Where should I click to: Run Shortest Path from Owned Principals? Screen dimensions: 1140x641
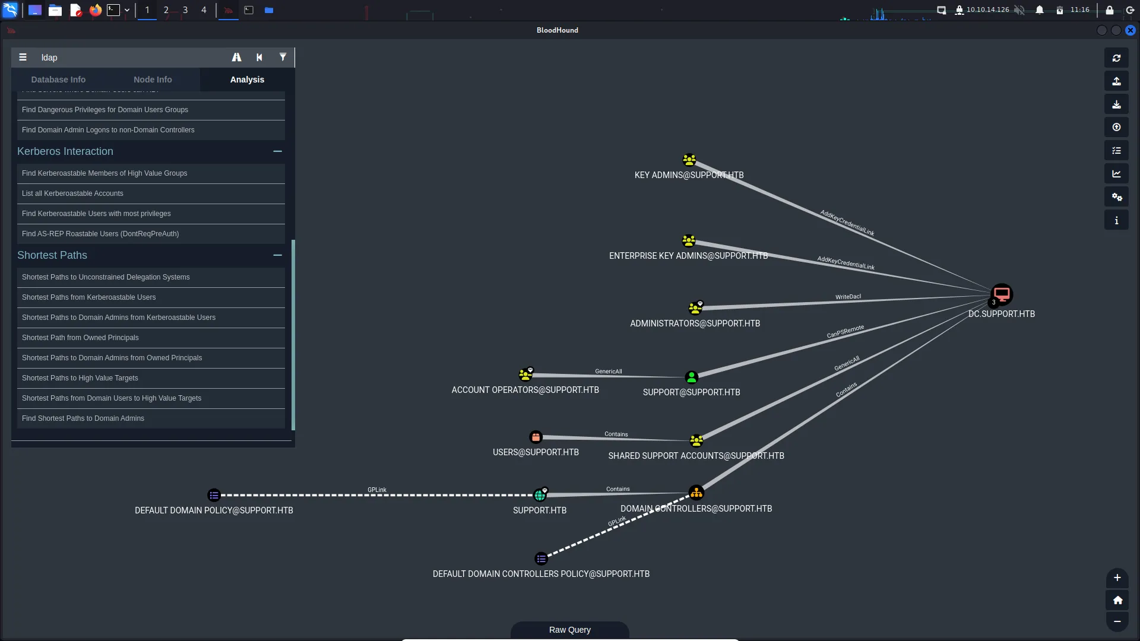[x=151, y=338]
